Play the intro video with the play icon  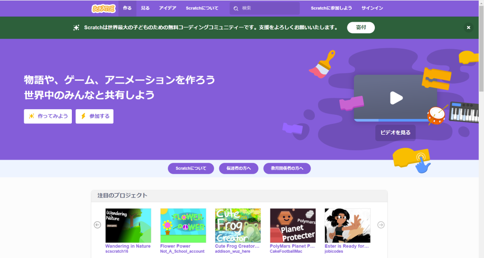396,98
